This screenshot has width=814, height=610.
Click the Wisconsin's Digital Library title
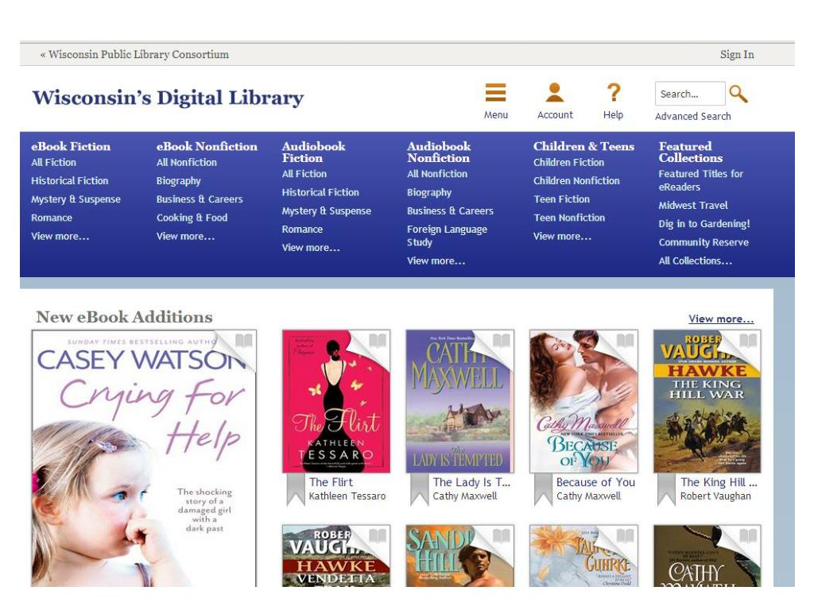pyautogui.click(x=168, y=98)
